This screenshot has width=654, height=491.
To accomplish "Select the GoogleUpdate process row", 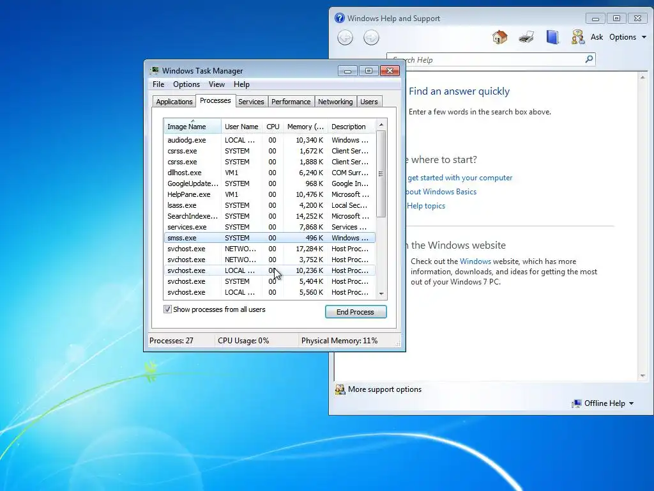I will click(x=270, y=183).
